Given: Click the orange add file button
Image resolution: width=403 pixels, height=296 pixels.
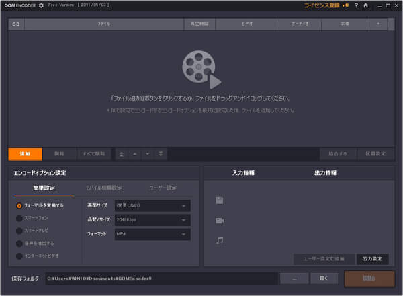Looking at the screenshot, I should pos(26,154).
